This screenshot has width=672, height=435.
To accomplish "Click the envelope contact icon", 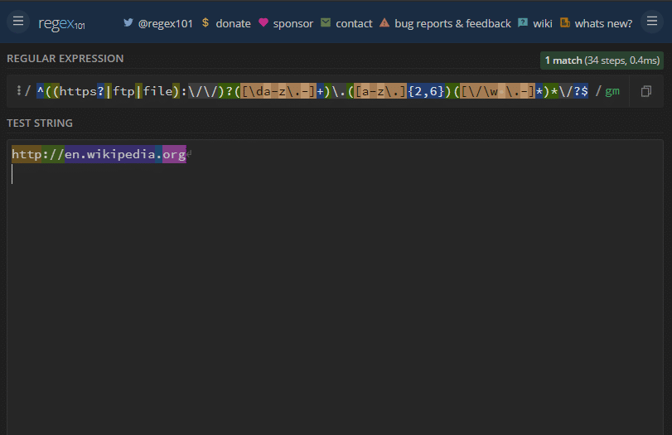I will (326, 22).
